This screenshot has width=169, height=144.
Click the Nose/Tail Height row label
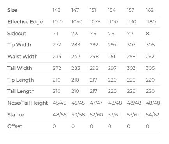click(x=28, y=103)
